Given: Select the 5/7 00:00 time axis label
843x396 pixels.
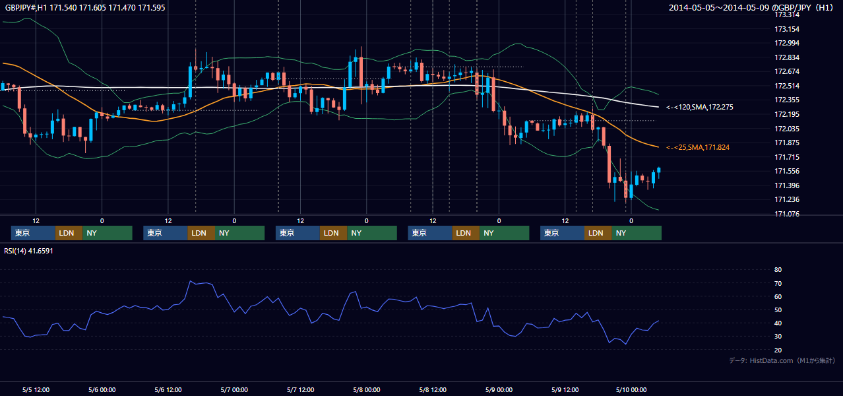Looking at the screenshot, I should (x=234, y=390).
